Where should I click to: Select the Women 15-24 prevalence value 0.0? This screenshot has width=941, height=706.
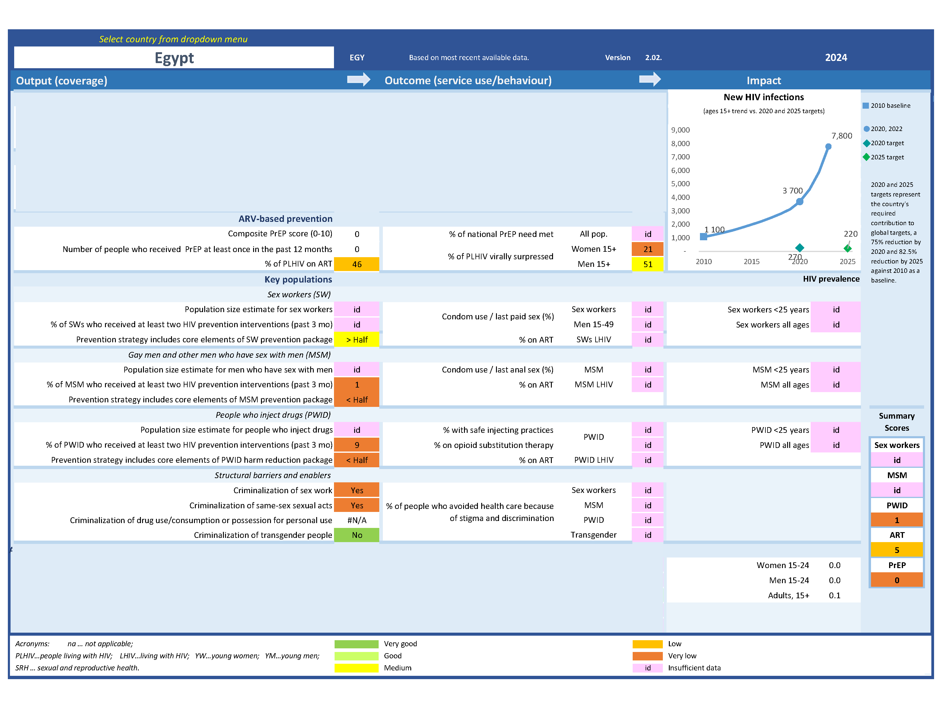click(x=835, y=565)
